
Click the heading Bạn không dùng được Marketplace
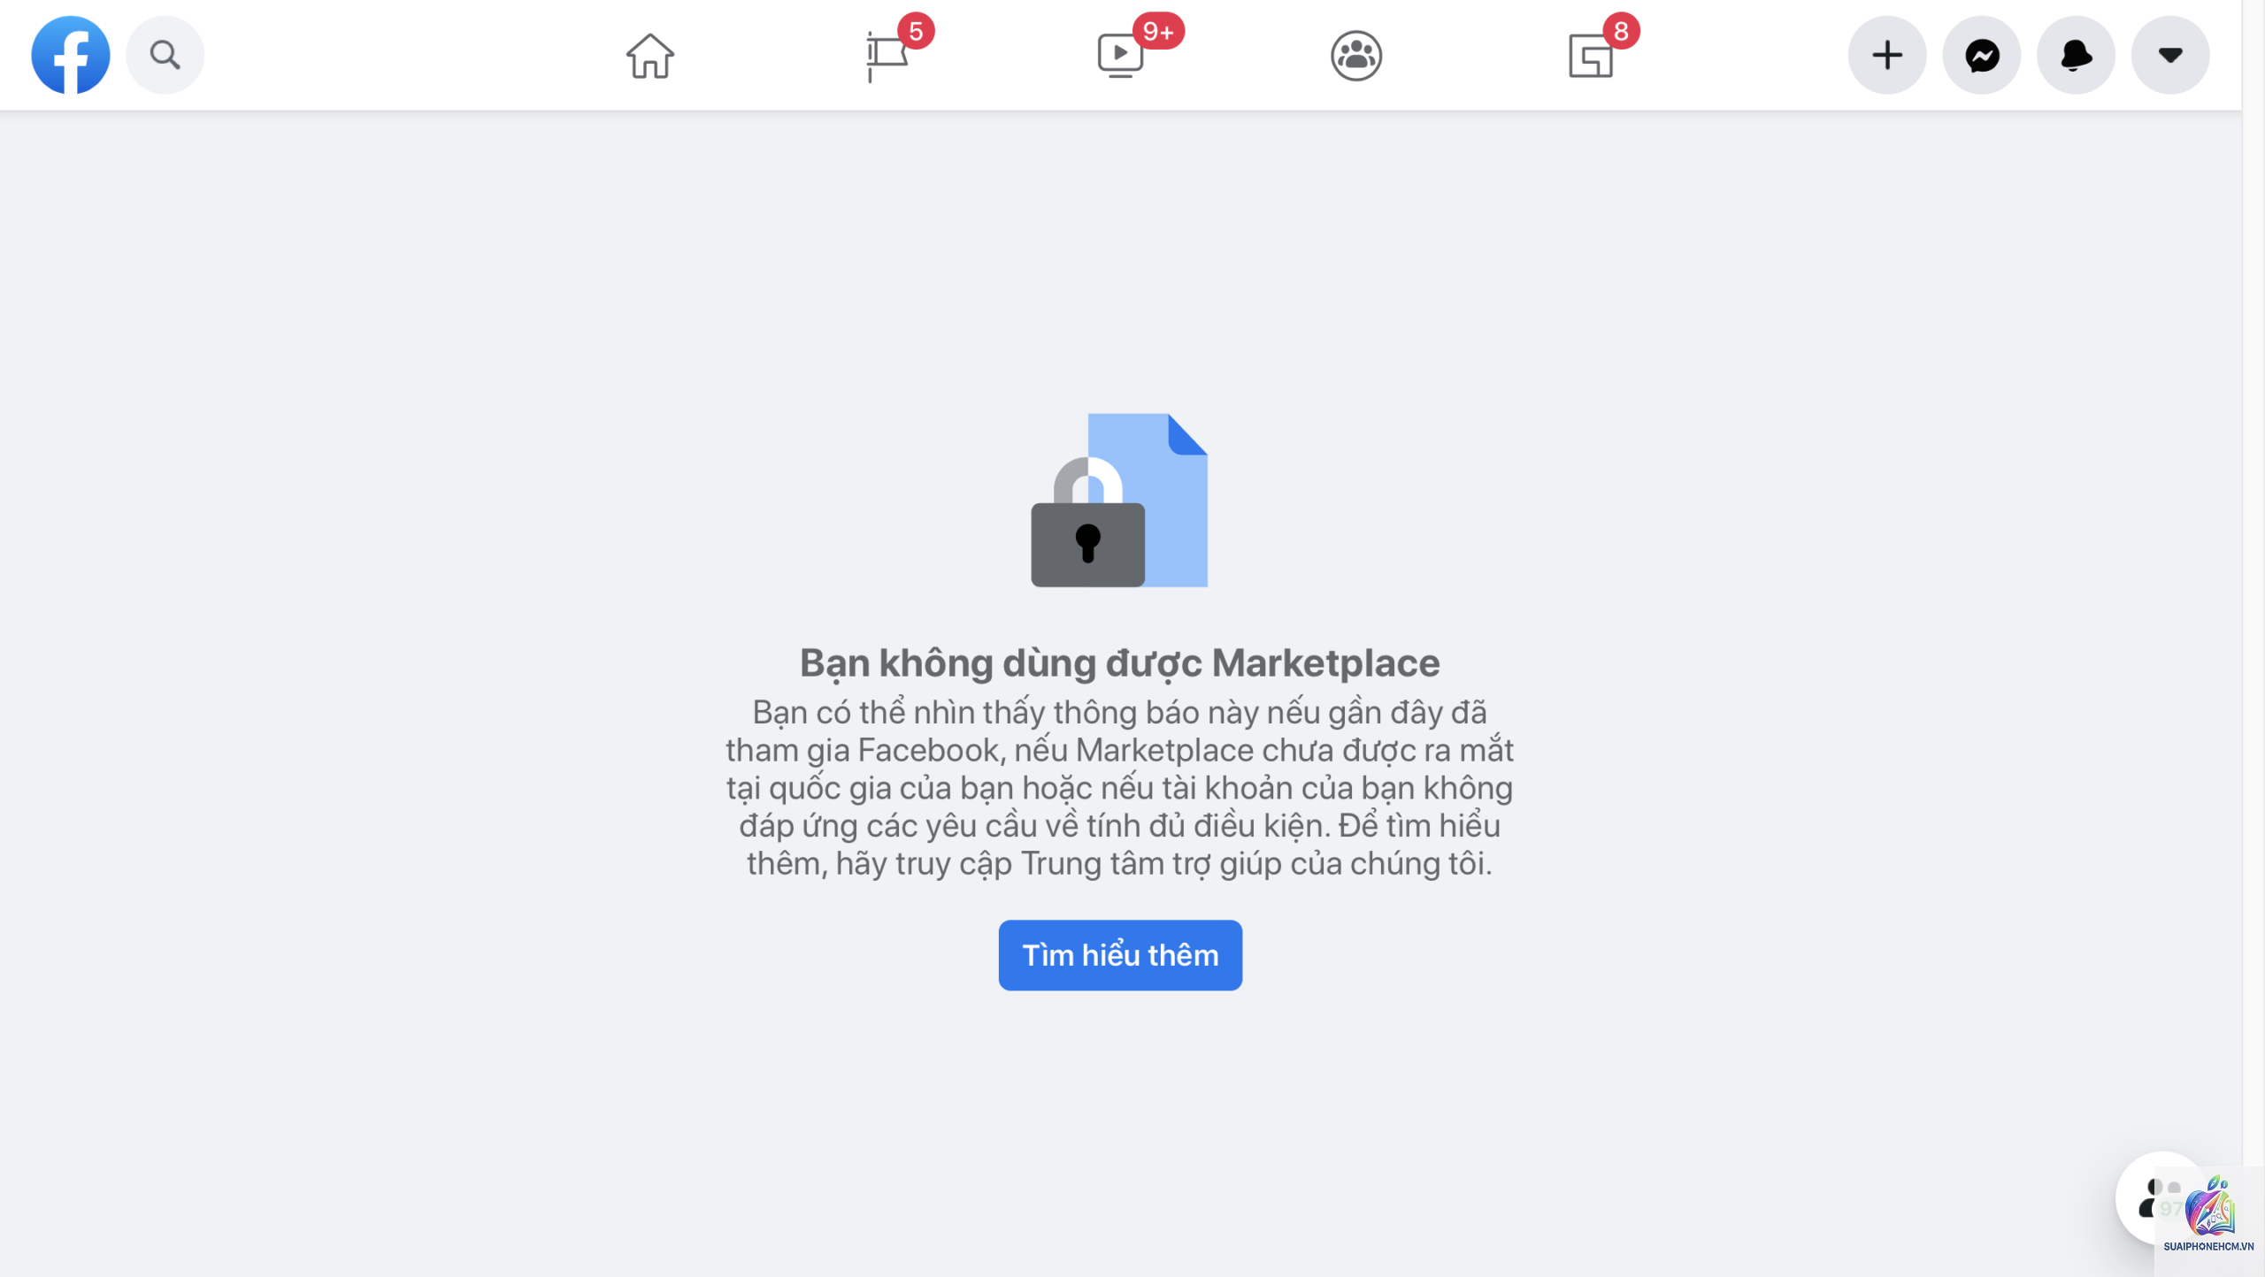1120,663
